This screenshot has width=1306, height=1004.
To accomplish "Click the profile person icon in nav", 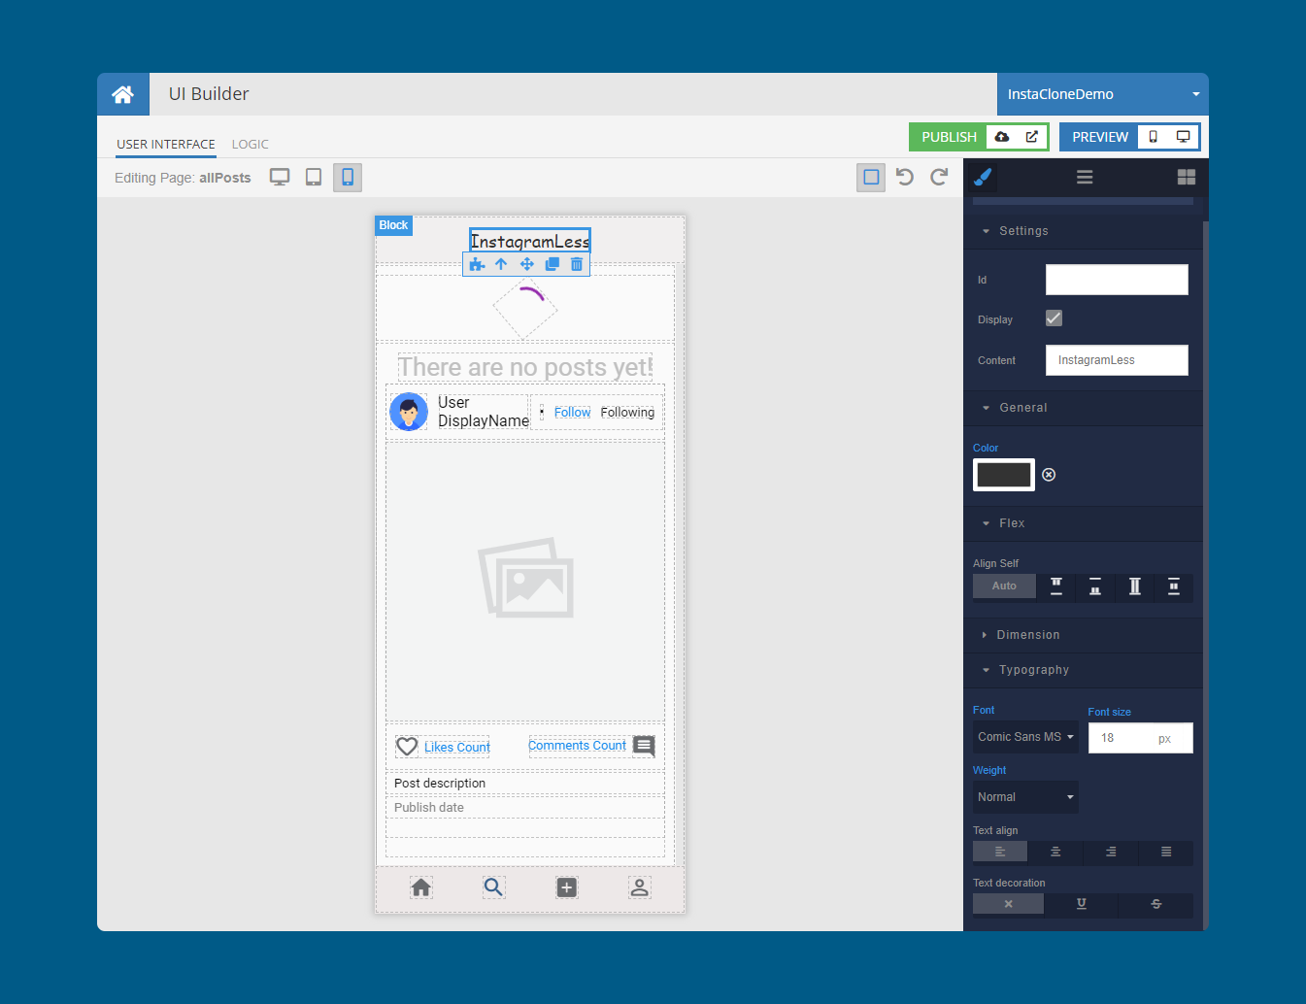I will (640, 887).
